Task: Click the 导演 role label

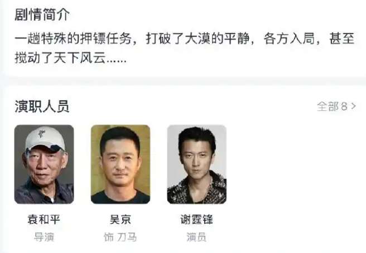Action: 44,237
